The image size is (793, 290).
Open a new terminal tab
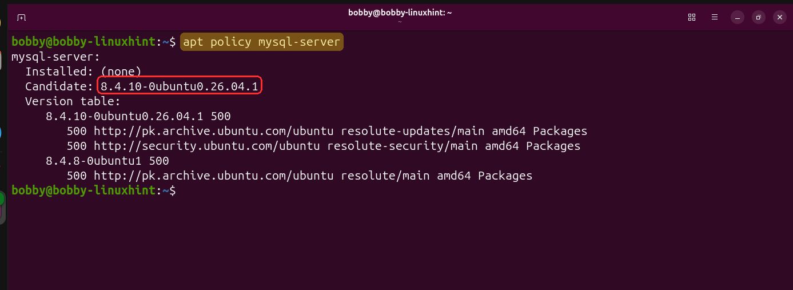[21, 17]
